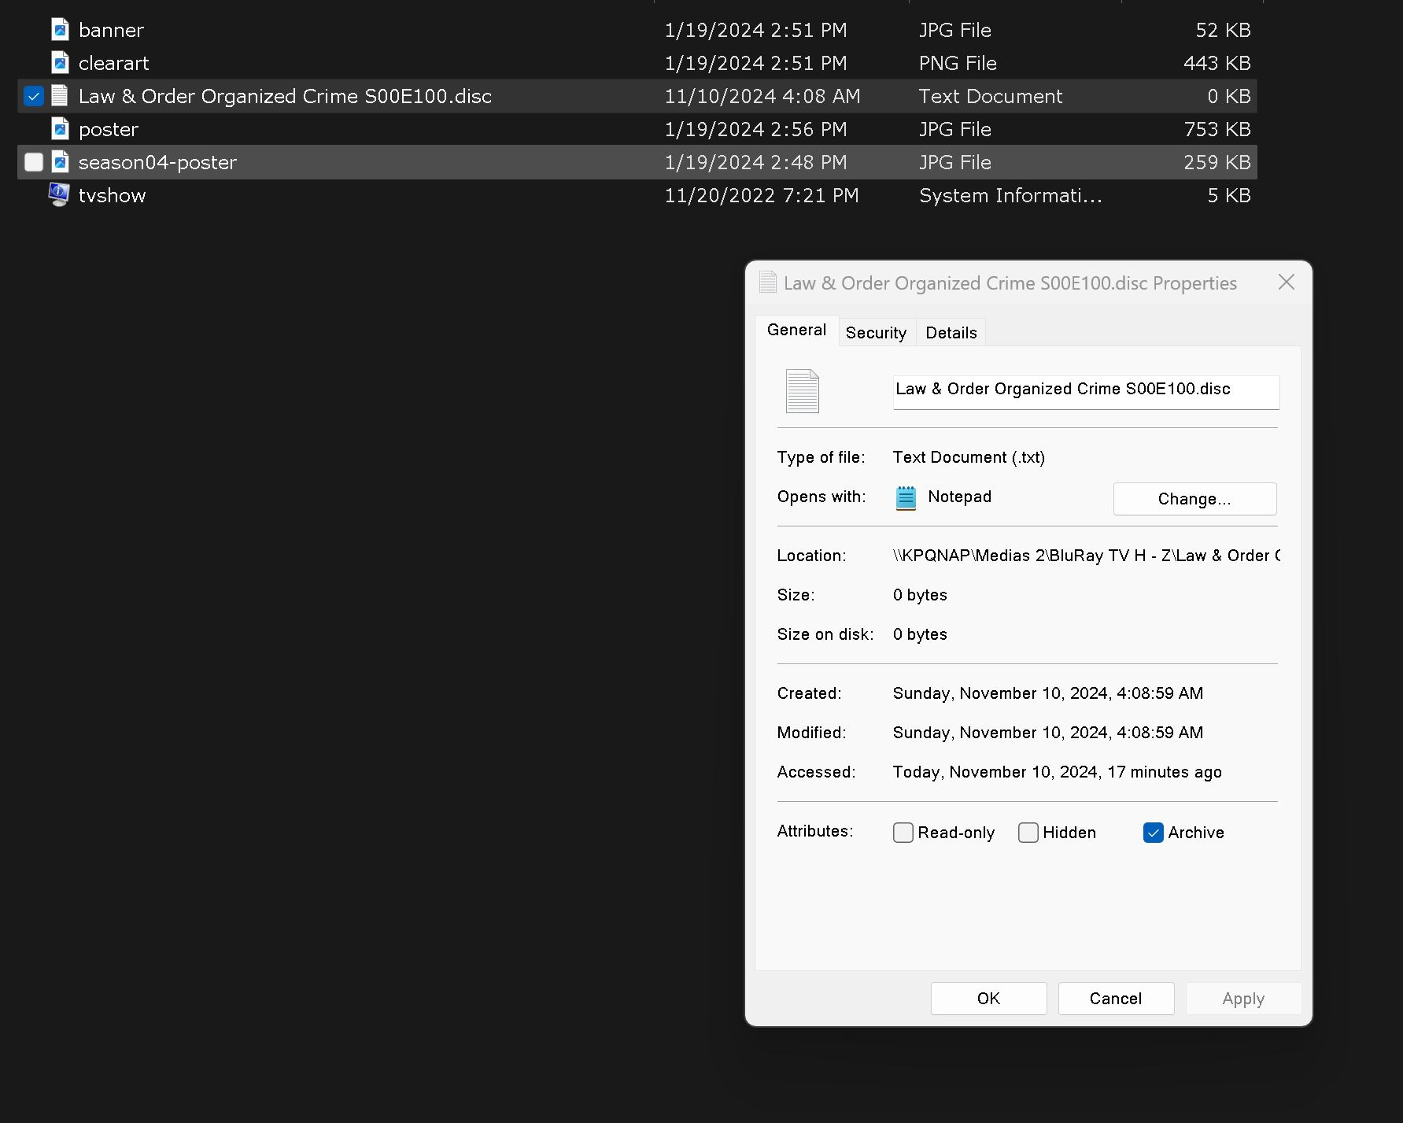1403x1123 pixels.
Task: Uncheck the Archive attribute
Action: tap(1153, 833)
